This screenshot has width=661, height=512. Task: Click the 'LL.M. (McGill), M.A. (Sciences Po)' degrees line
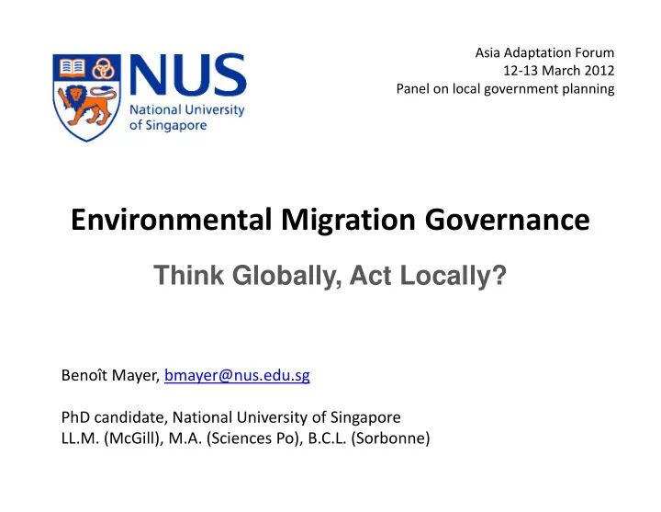[x=245, y=438]
